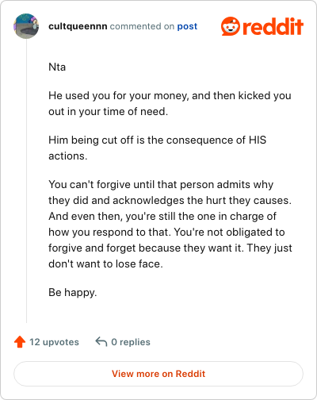Open the blue 'post' link
This screenshot has height=400, width=317.
click(x=187, y=26)
